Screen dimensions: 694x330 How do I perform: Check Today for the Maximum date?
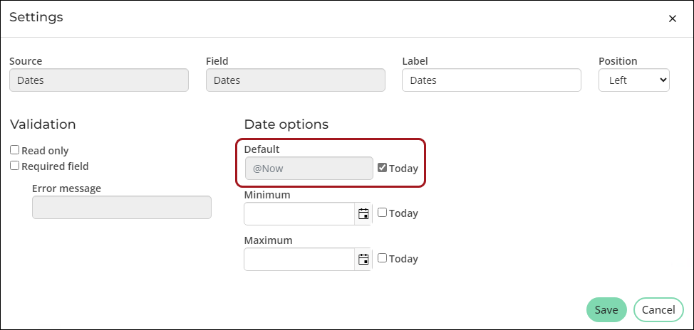(x=383, y=258)
